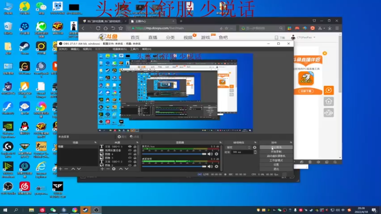Screen dimensions: 381x214
Task: Open browser downloads arrow icon
Action: [330, 28]
